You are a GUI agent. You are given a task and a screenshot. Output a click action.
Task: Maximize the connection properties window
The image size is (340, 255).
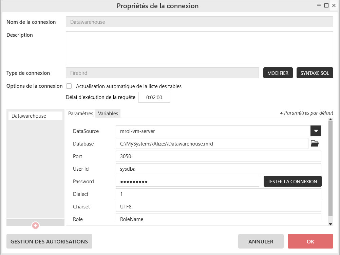(x=326, y=5)
